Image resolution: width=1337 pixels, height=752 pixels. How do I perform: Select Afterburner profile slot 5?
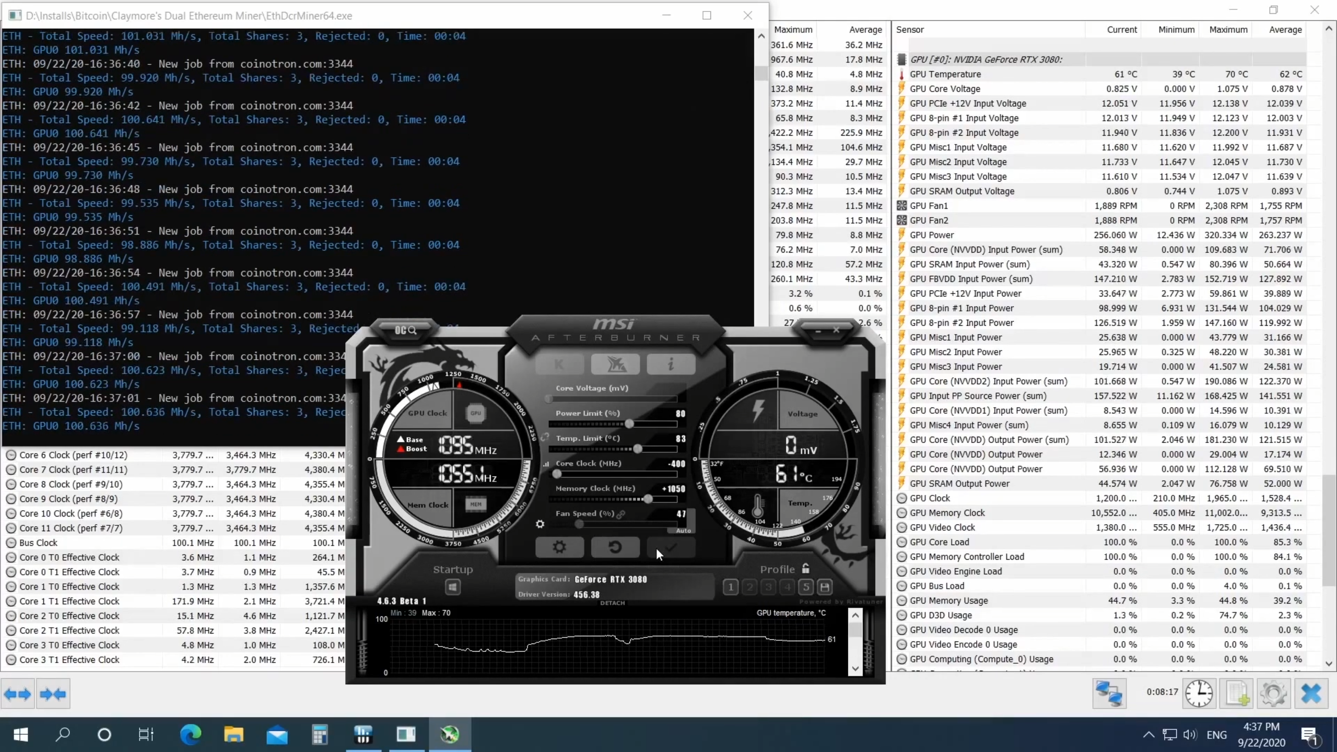tap(806, 587)
